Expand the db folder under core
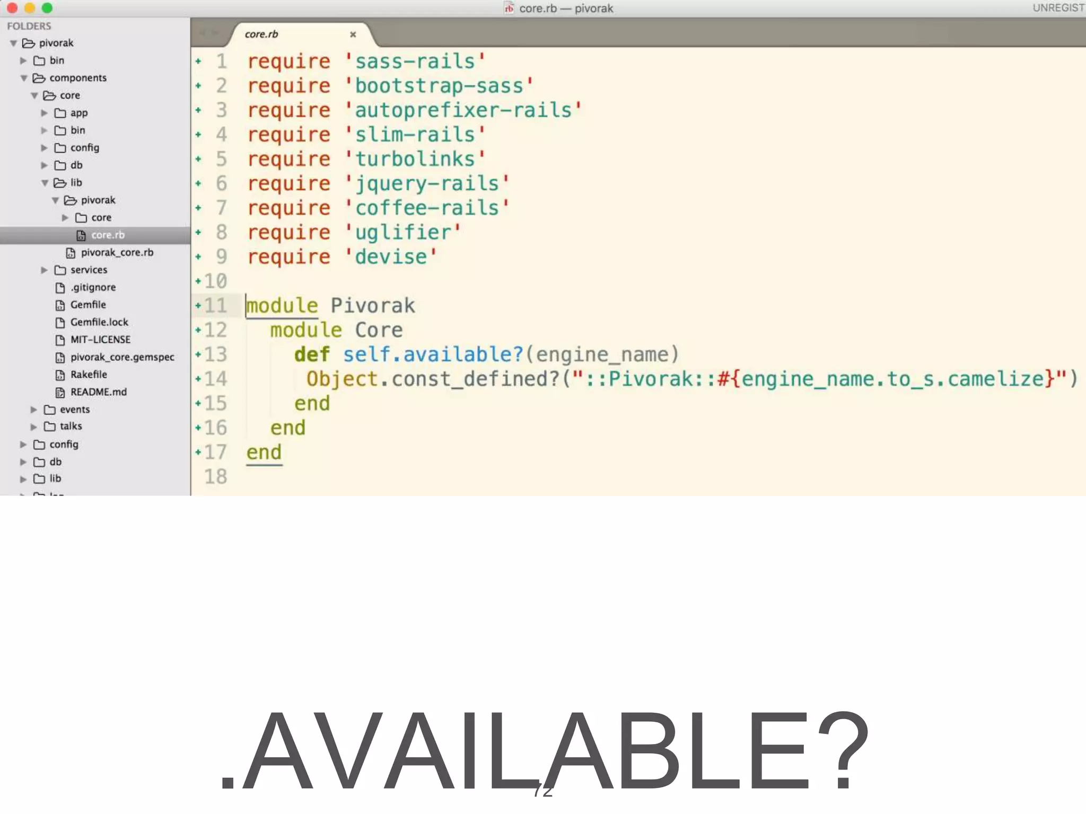 pos(45,165)
